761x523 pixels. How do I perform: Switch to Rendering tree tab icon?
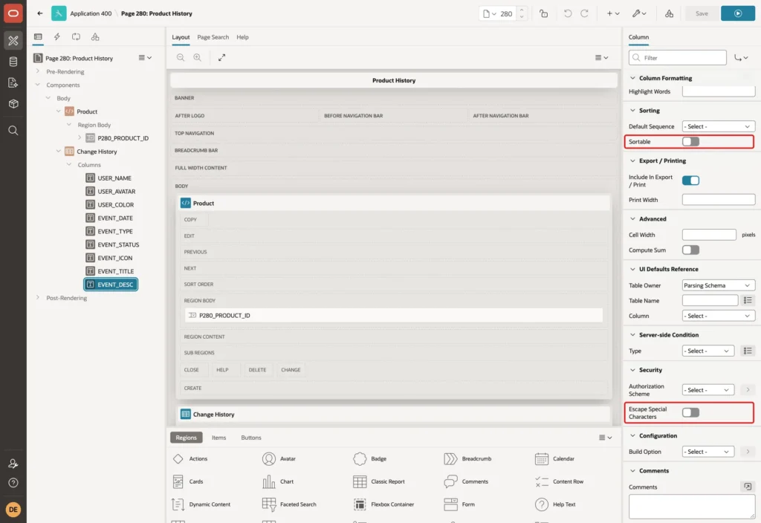38,37
